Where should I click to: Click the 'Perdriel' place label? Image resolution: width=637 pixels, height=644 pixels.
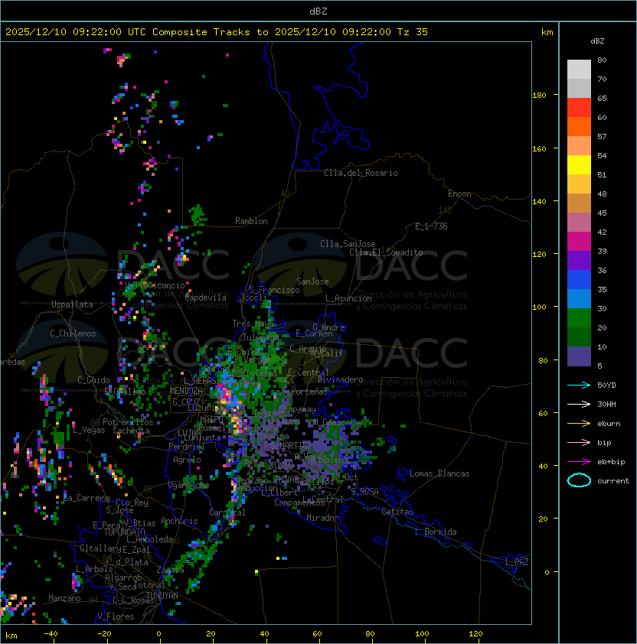point(186,447)
